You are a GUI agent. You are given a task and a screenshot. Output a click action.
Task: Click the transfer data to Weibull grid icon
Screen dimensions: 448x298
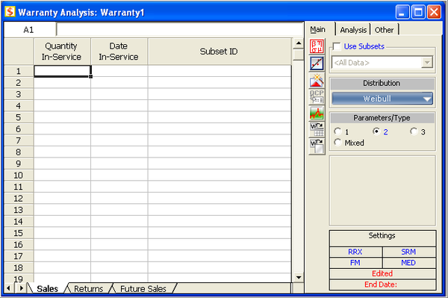317,130
